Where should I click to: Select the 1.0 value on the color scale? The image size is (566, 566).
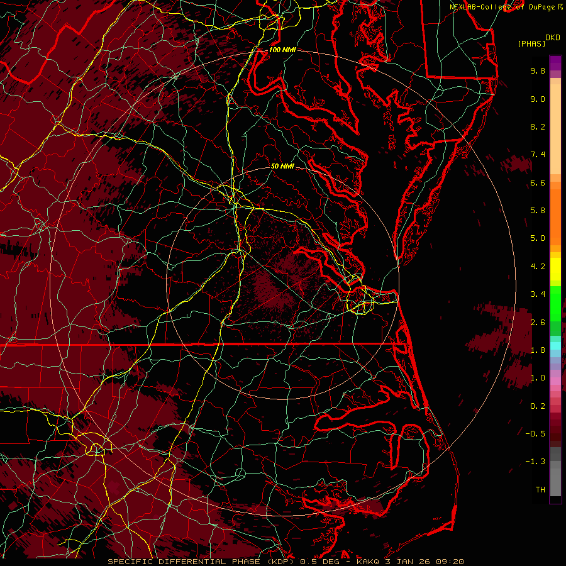tap(538, 378)
